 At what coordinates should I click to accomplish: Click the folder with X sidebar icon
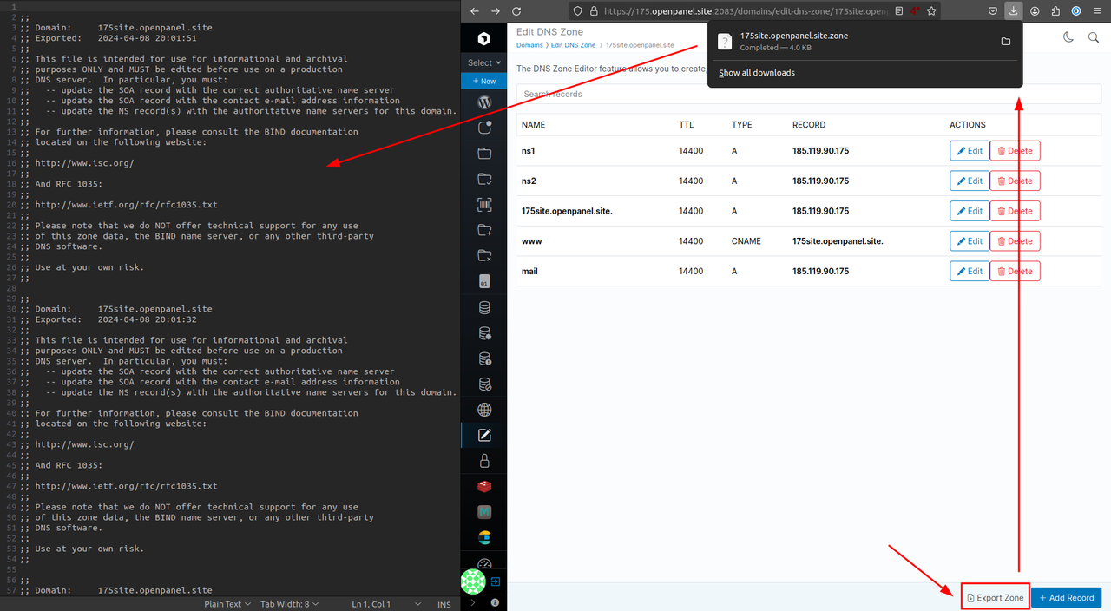point(484,256)
